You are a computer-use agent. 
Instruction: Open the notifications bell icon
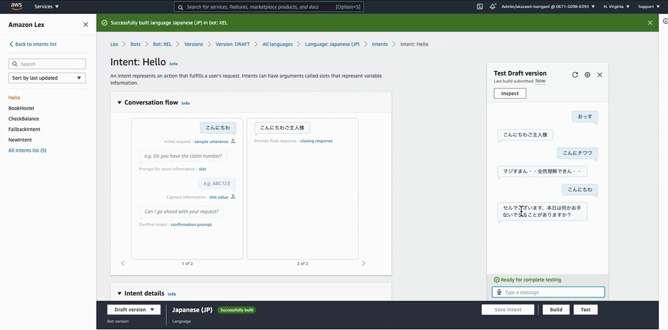[x=493, y=6]
